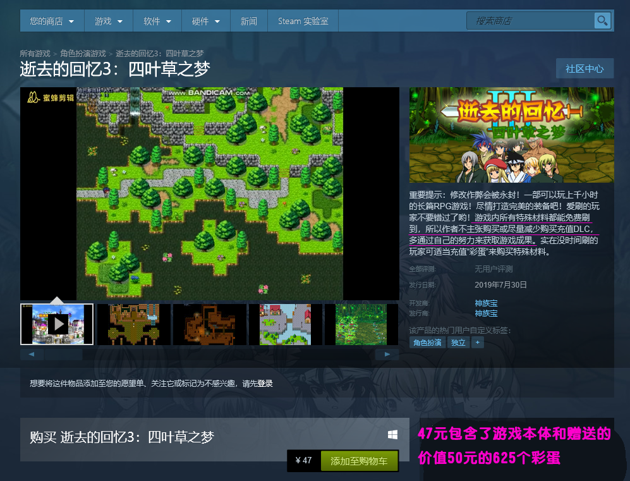Click the search magnifier icon
630x481 pixels.
click(x=602, y=20)
